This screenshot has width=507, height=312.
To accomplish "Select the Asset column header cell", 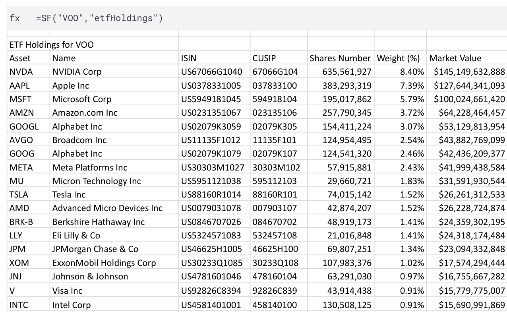I will coord(29,58).
